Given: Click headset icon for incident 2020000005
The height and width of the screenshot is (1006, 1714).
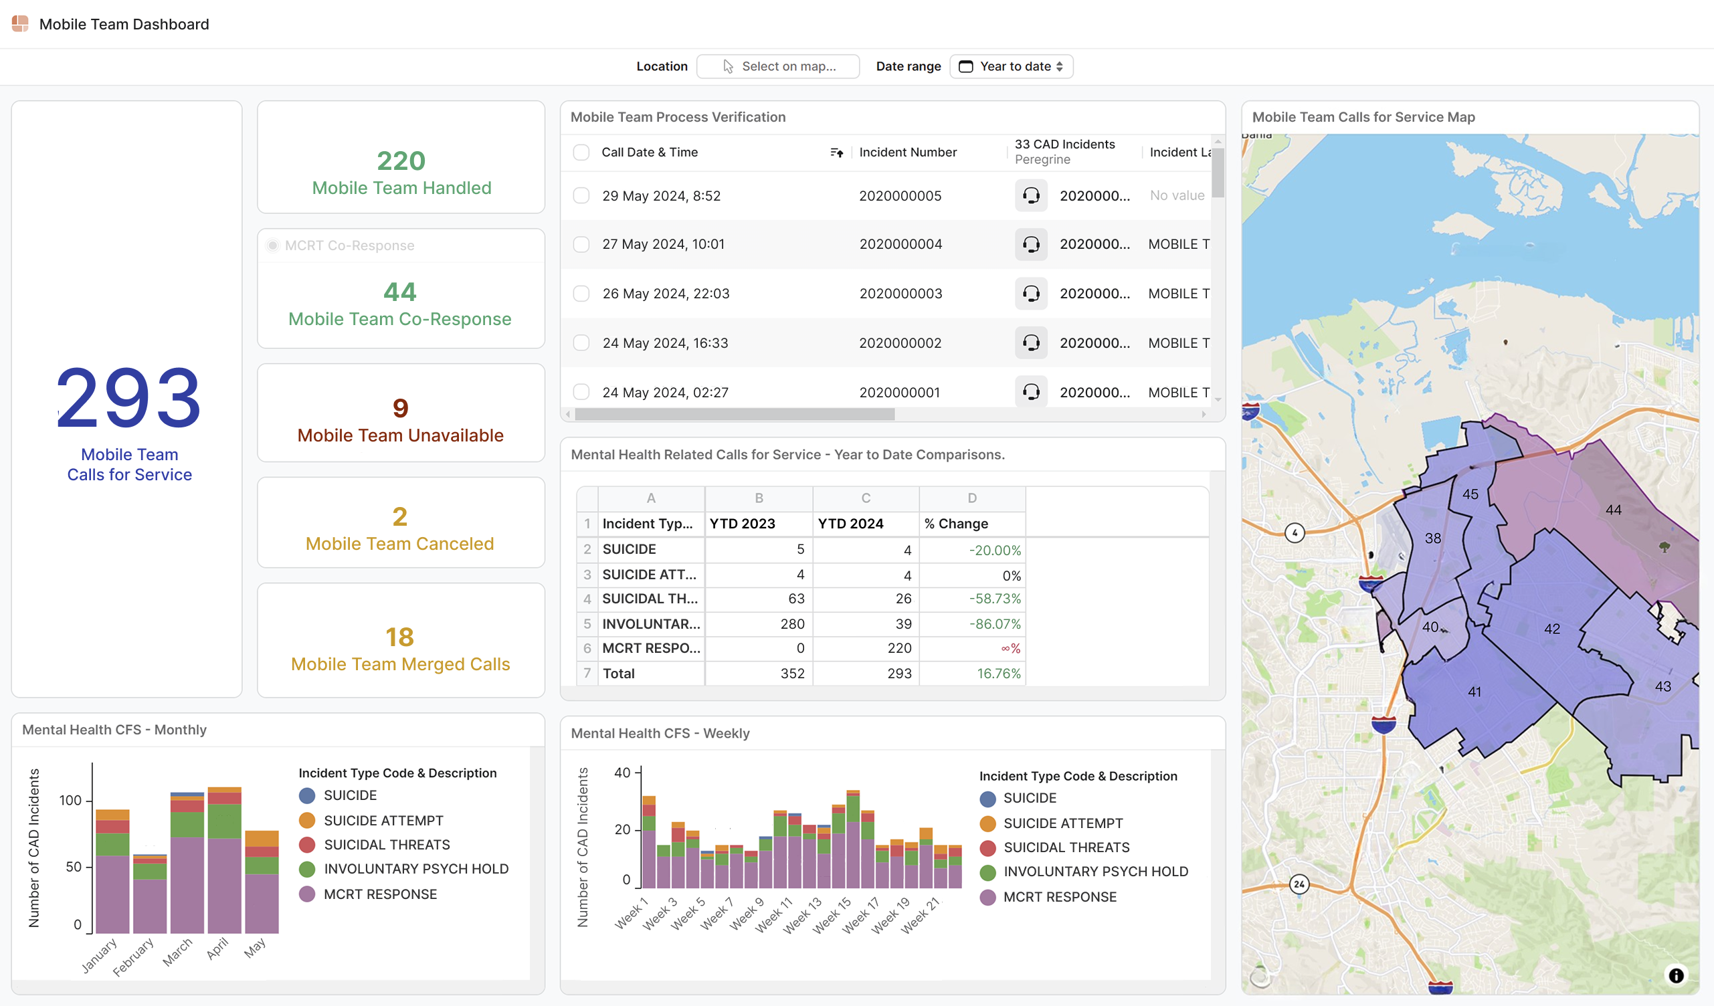Looking at the screenshot, I should click(1030, 196).
